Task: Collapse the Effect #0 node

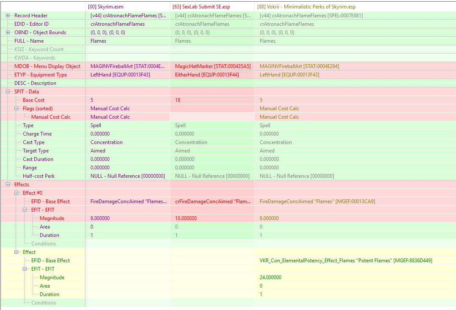Action: pyautogui.click(x=16, y=193)
